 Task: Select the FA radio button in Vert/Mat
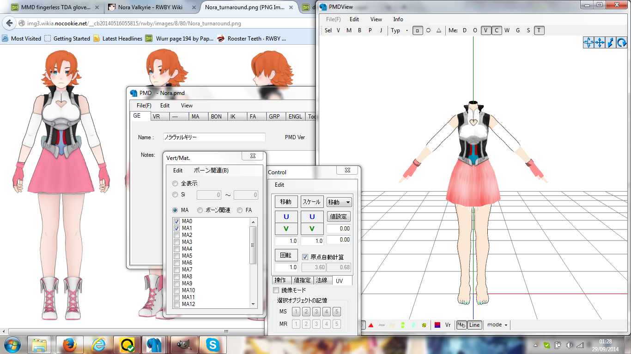point(240,210)
